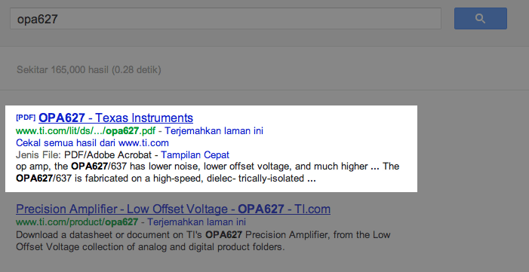Click snippet text 'fabricated on a high-speed'
This screenshot has height=272, width=529.
point(142,179)
